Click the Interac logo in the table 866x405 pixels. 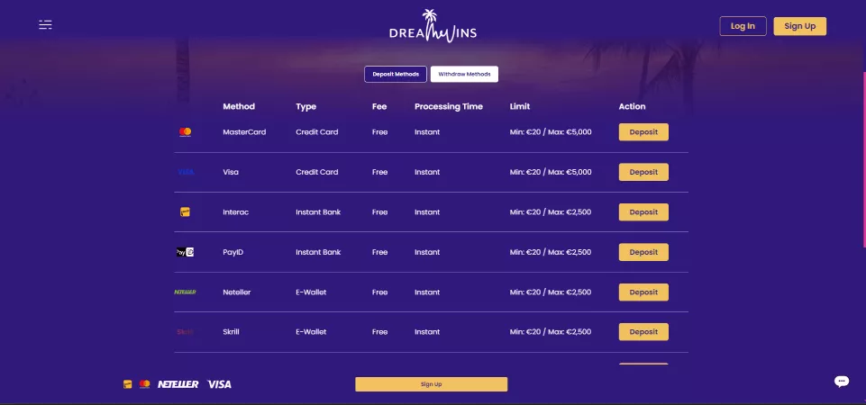(185, 212)
